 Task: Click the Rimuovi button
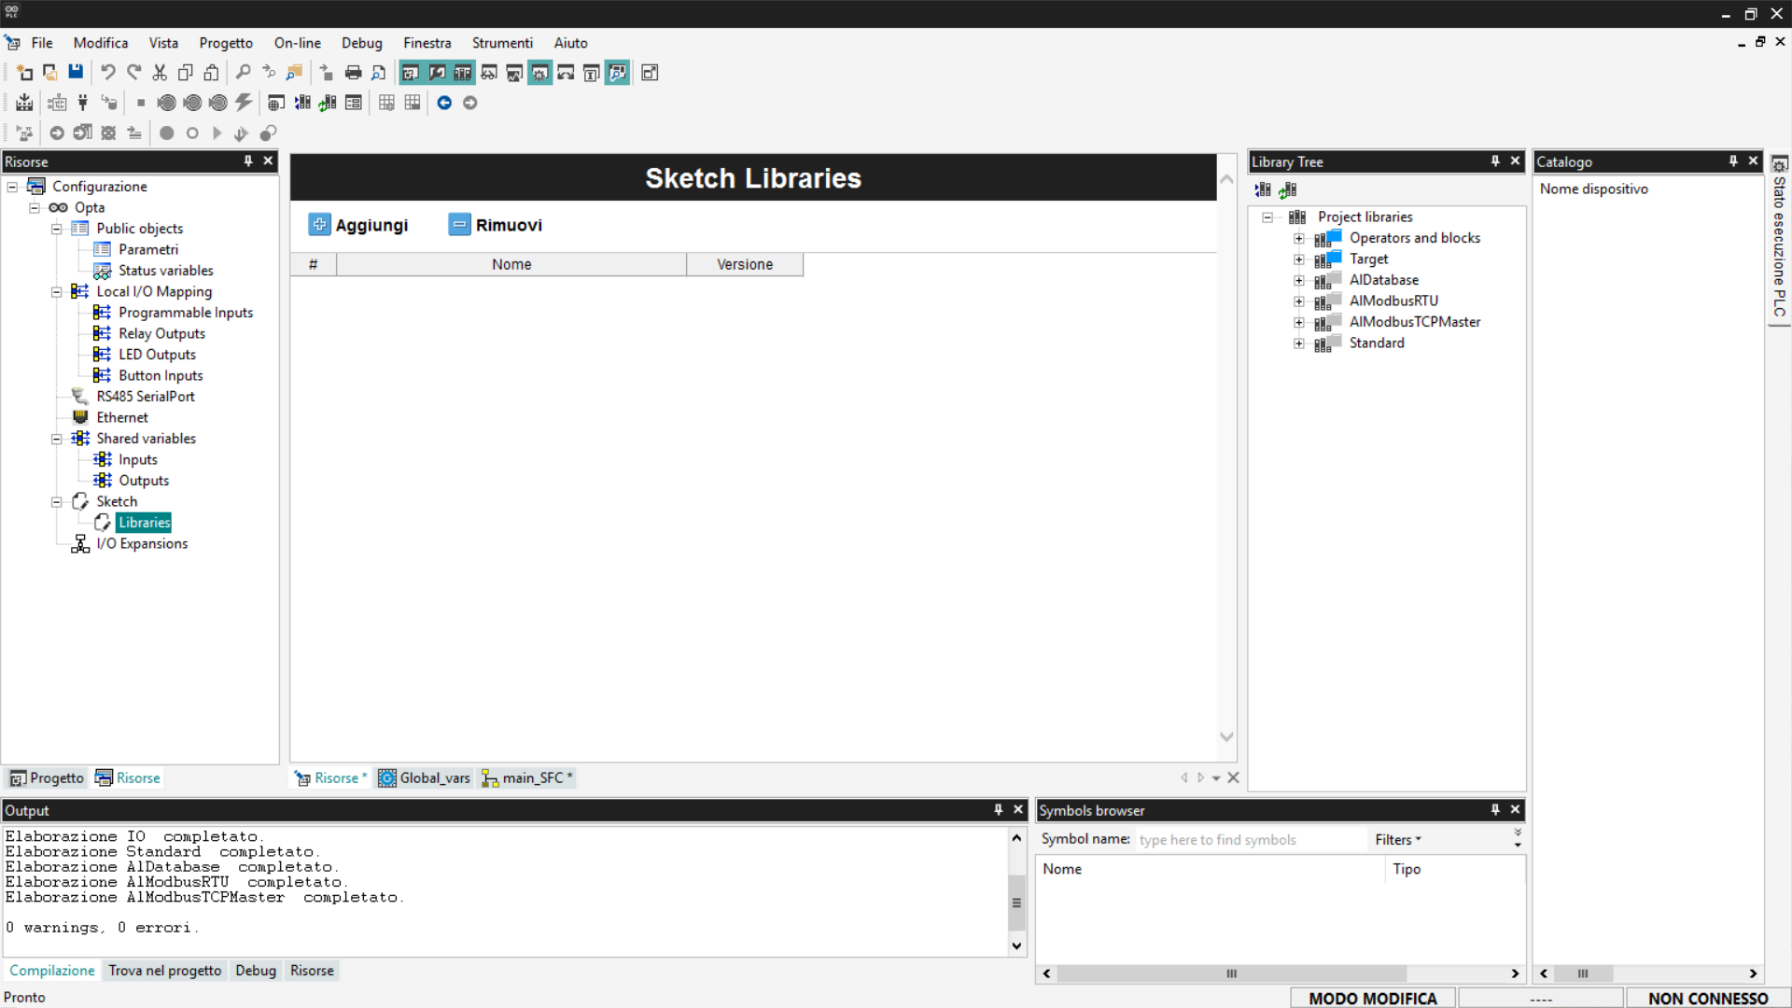pos(496,225)
